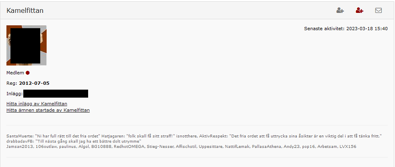Open private message via envelope icon

point(378,10)
